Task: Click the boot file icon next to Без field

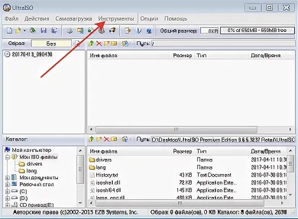Action: pyautogui.click(x=77, y=43)
